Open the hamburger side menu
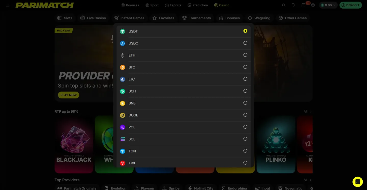 [8, 5]
